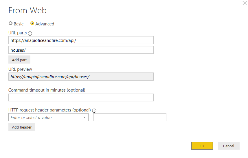Click the Command timeout input field
The height and width of the screenshot is (158, 248).
(81, 98)
